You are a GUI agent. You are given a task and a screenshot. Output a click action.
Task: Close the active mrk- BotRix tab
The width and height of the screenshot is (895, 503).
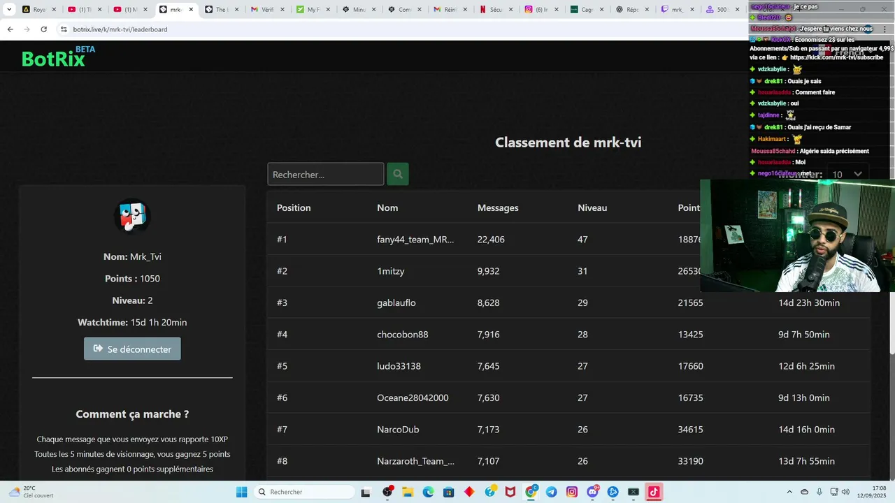coord(191,10)
